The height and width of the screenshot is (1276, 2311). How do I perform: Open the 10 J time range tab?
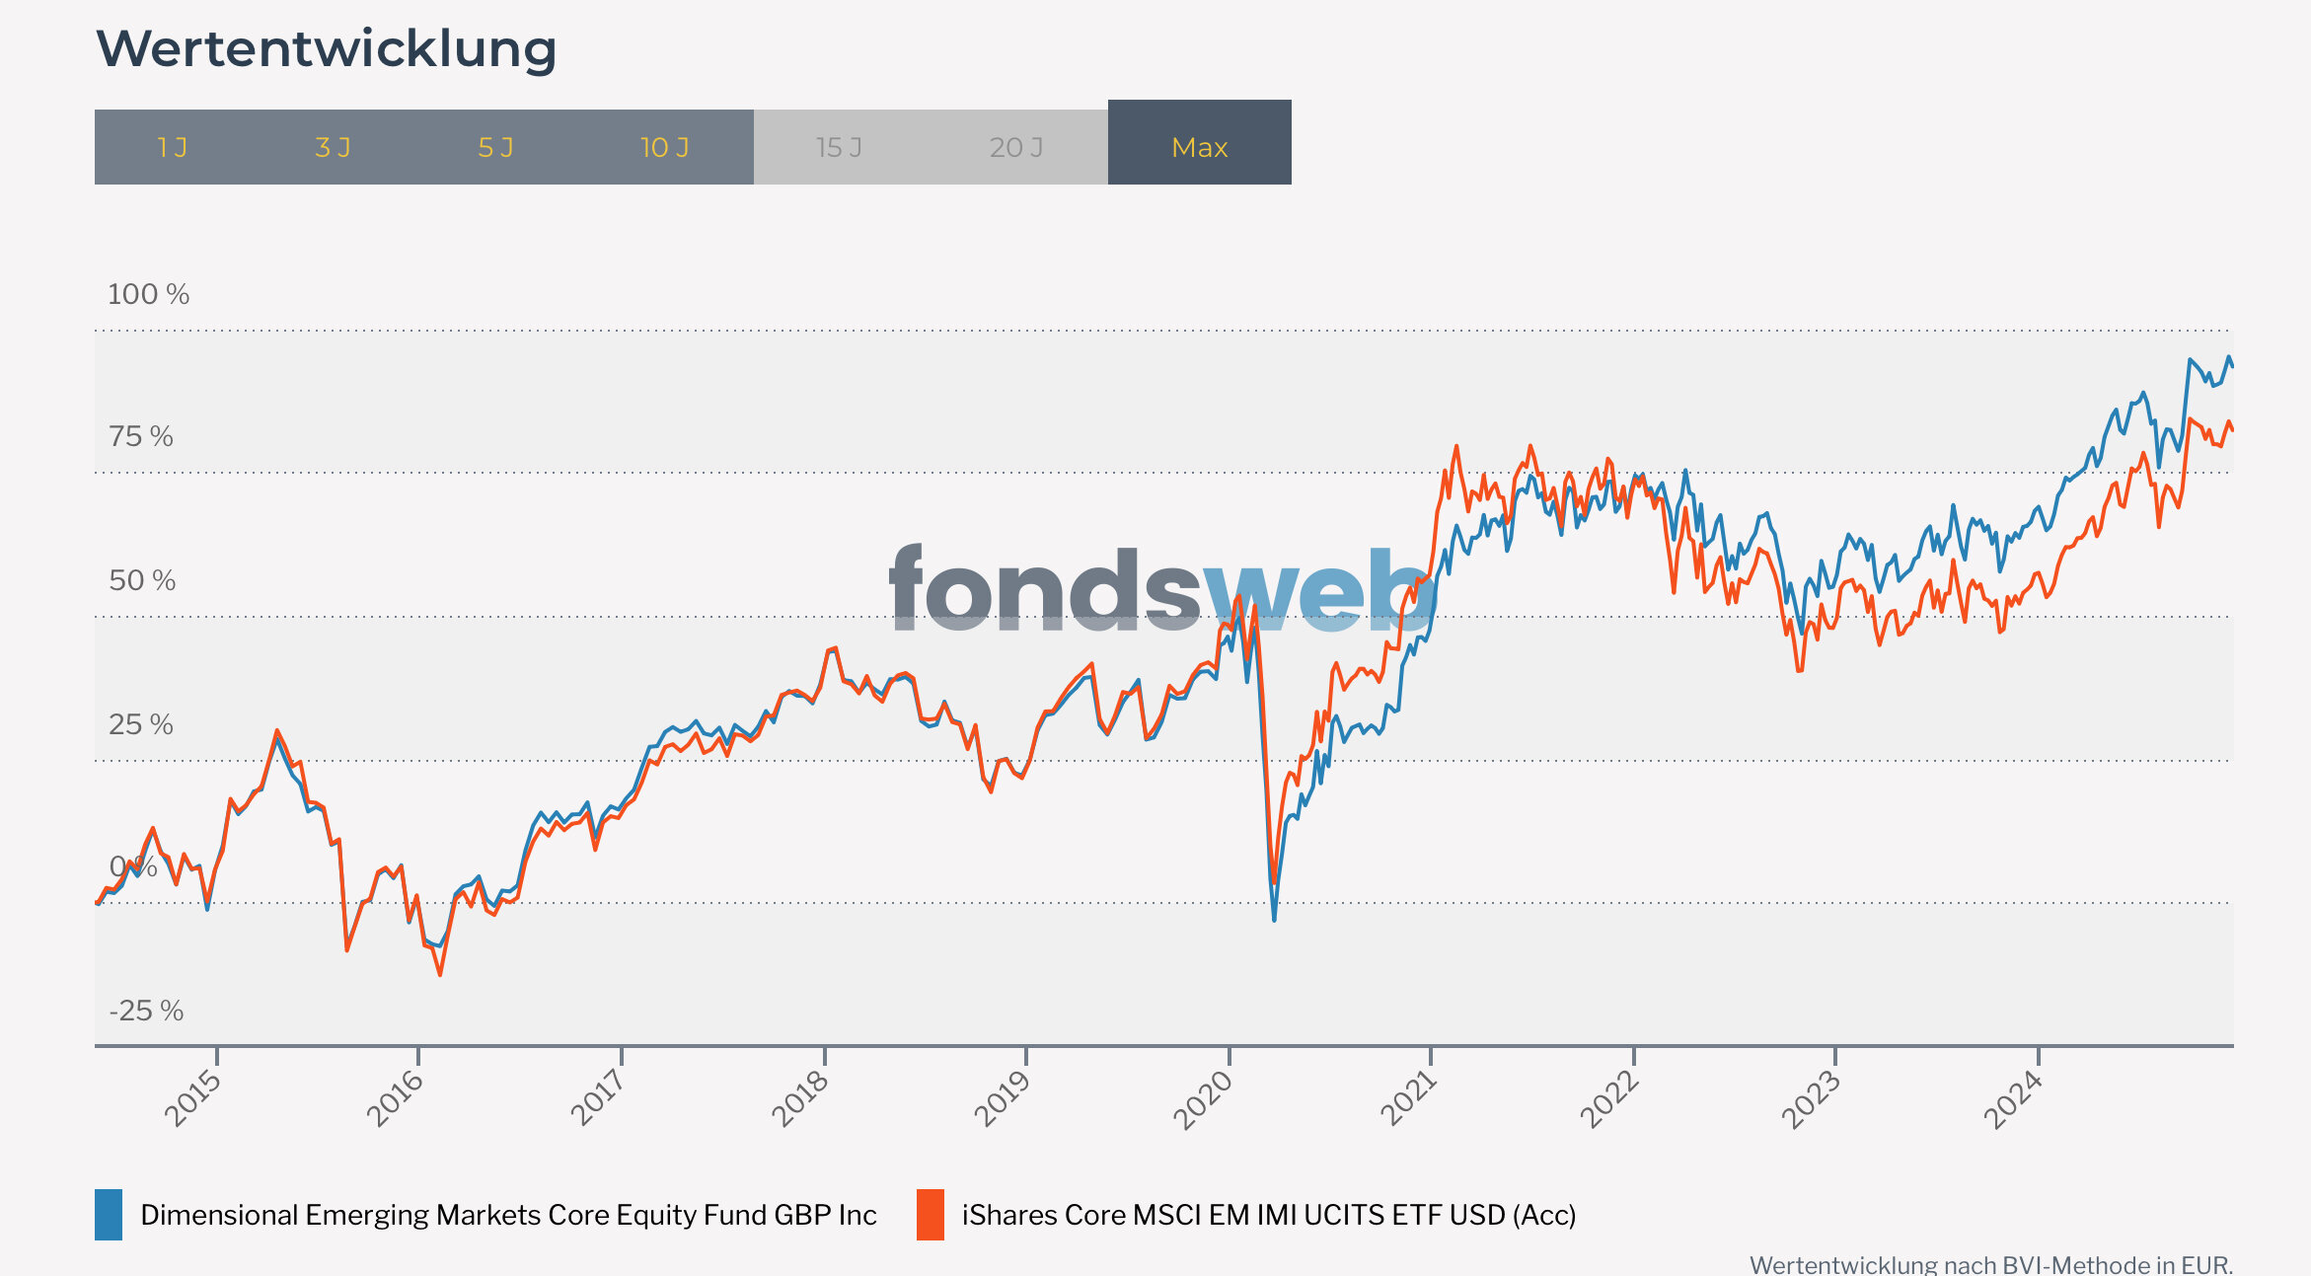665,148
